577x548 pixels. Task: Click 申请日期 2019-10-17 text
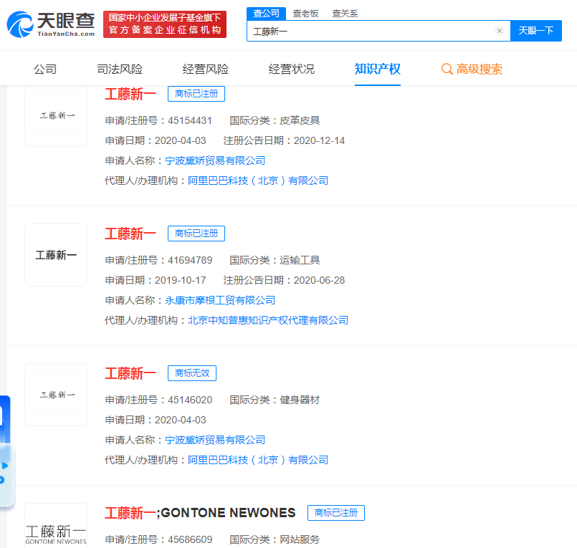coord(156,280)
